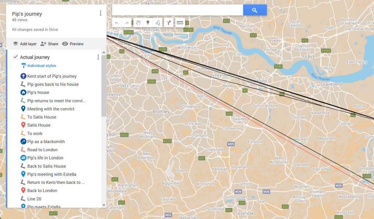Viewport: 374px width, 219px height.
Task: Select the hand pan tool
Action: pyautogui.click(x=138, y=23)
